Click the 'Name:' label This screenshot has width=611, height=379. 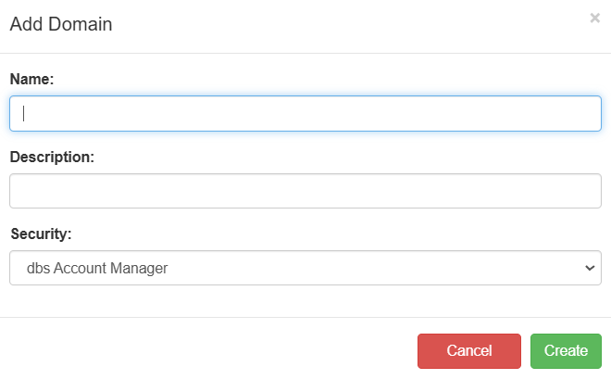point(32,80)
